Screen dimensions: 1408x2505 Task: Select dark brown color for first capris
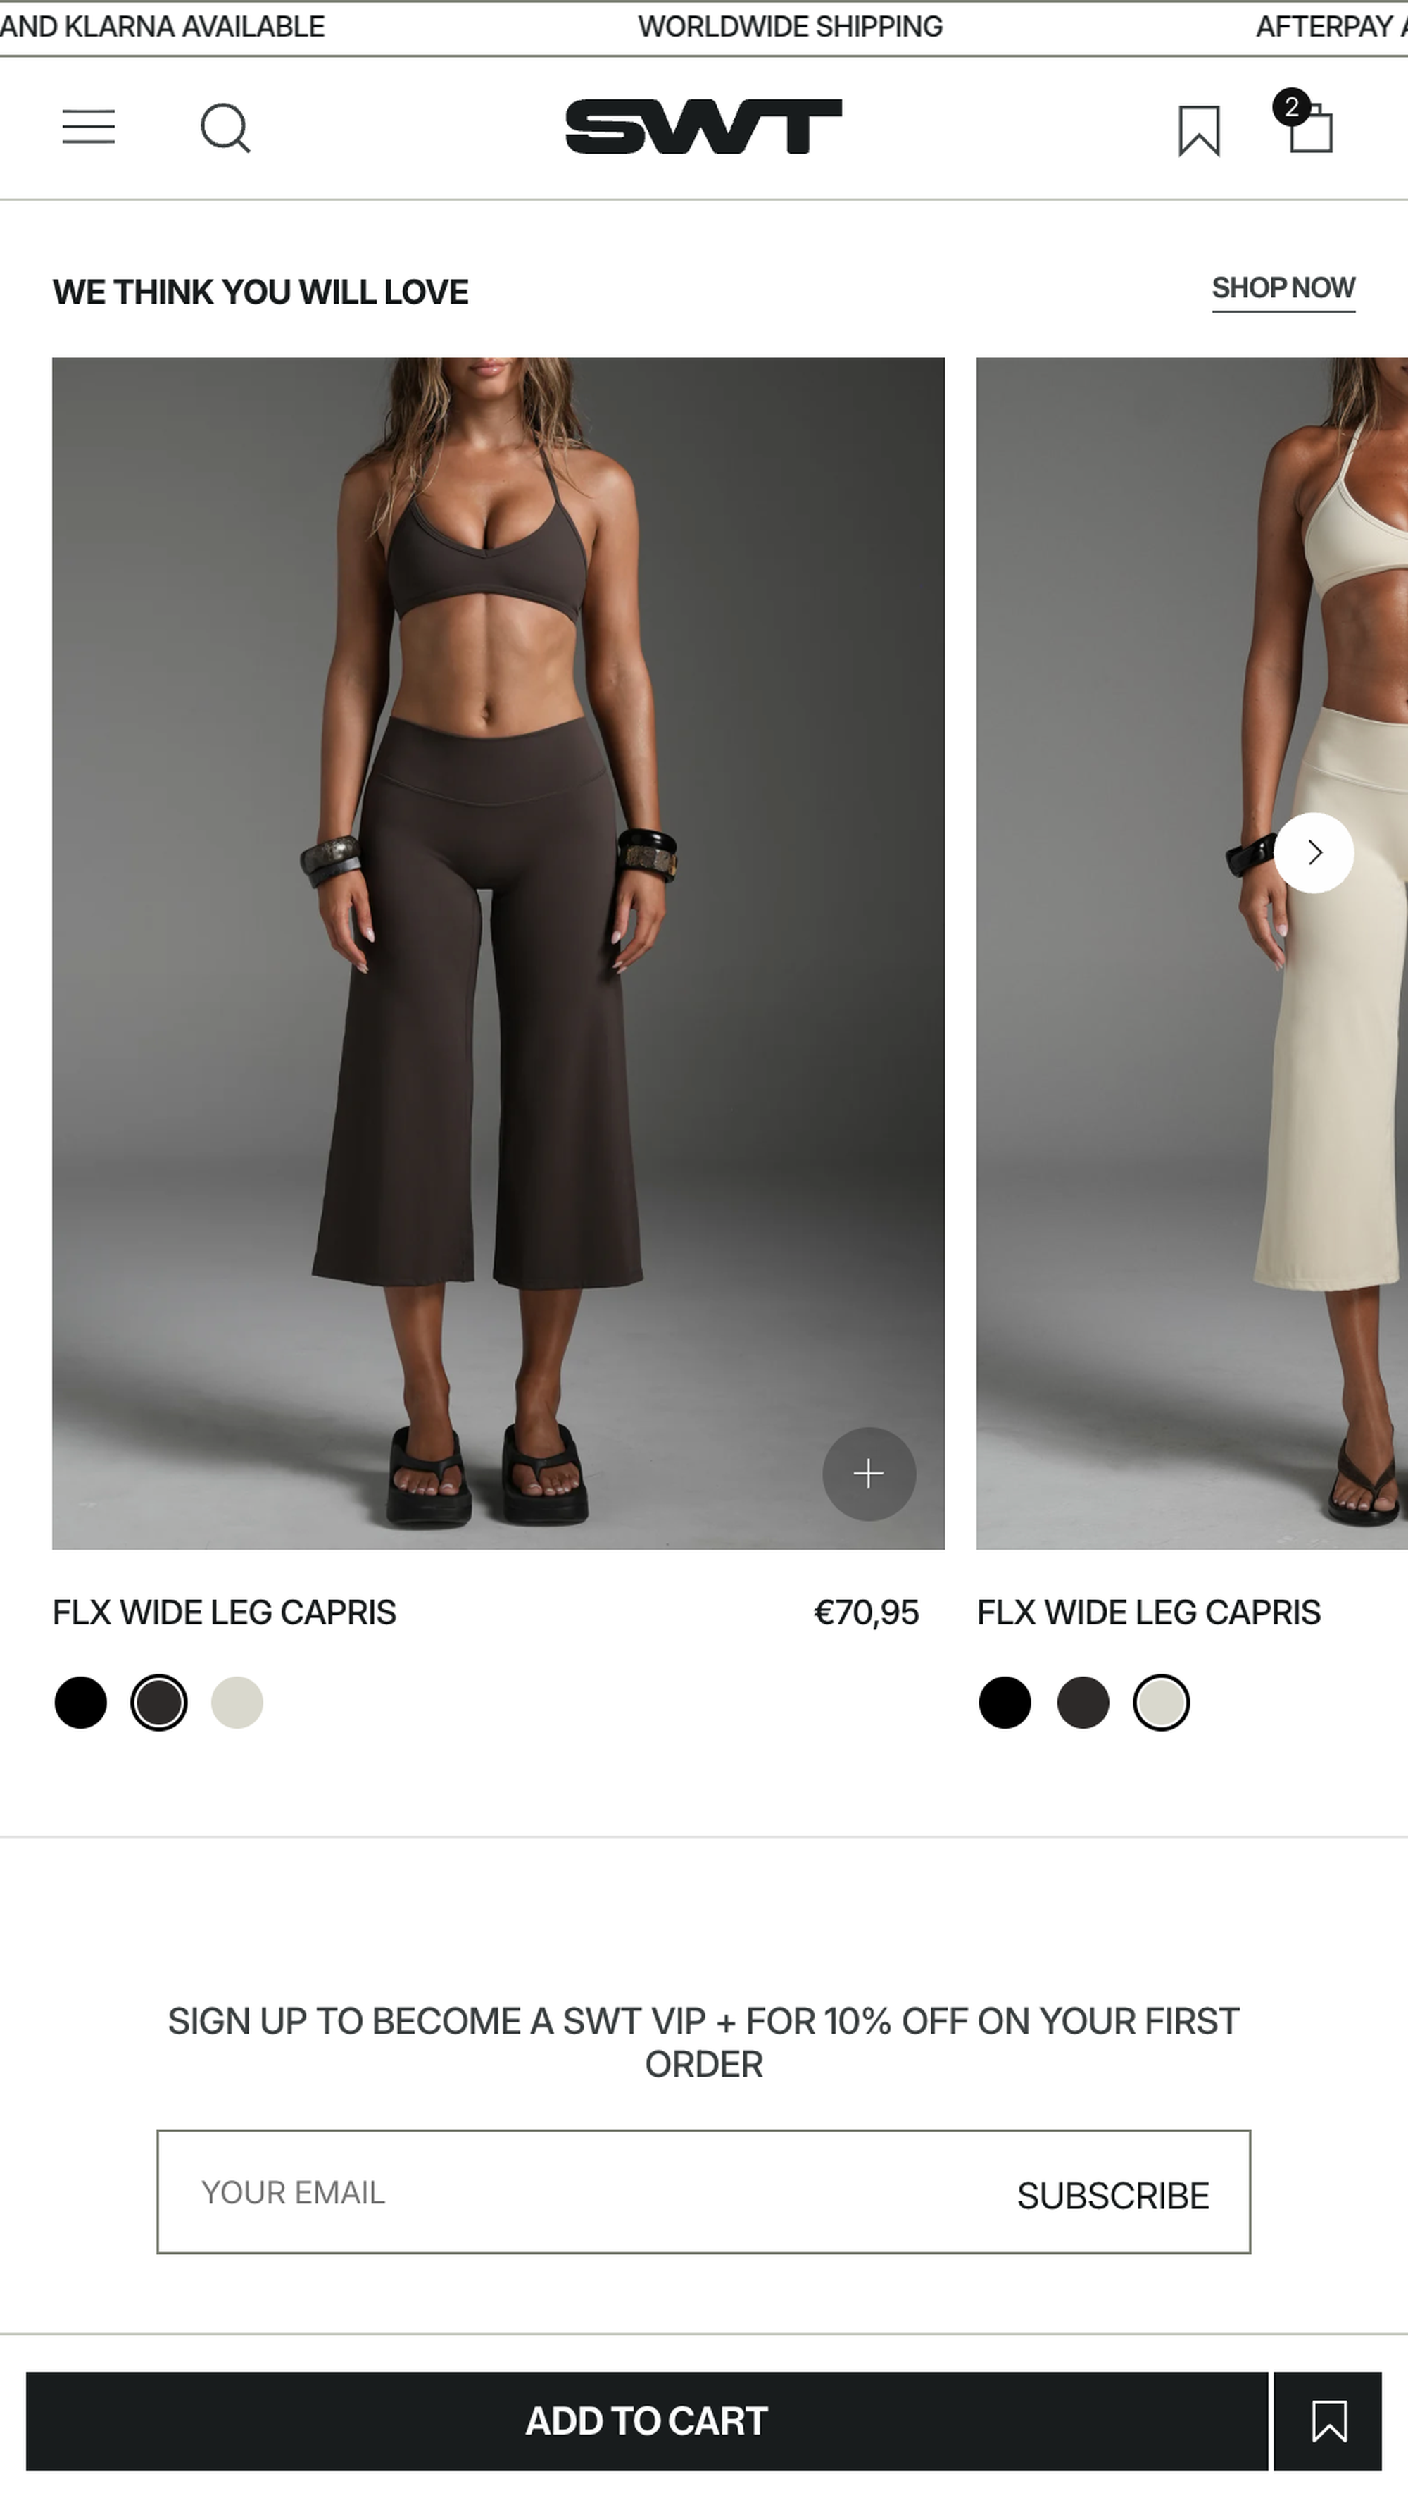pyautogui.click(x=158, y=1703)
